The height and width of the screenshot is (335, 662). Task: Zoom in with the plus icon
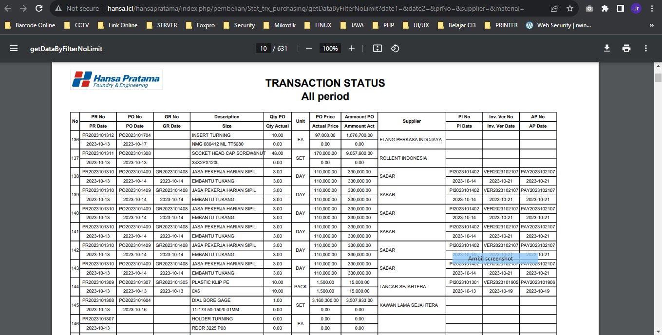point(352,48)
